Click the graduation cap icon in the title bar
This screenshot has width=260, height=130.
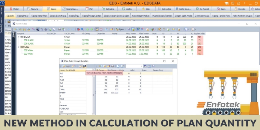[x=227, y=3]
